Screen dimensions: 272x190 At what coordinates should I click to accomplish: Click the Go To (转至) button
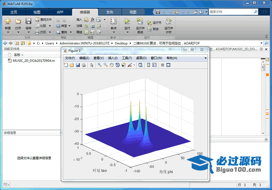pyautogui.click(x=62, y=26)
